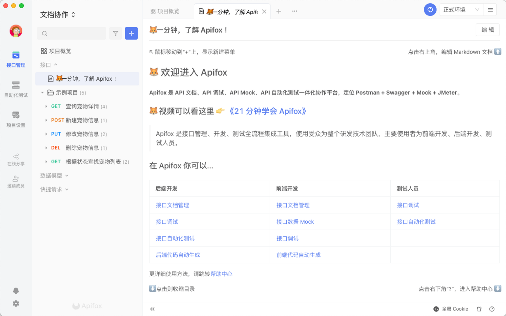The image size is (506, 316).
Task: Click the 在线分享 share icon
Action: (x=16, y=160)
